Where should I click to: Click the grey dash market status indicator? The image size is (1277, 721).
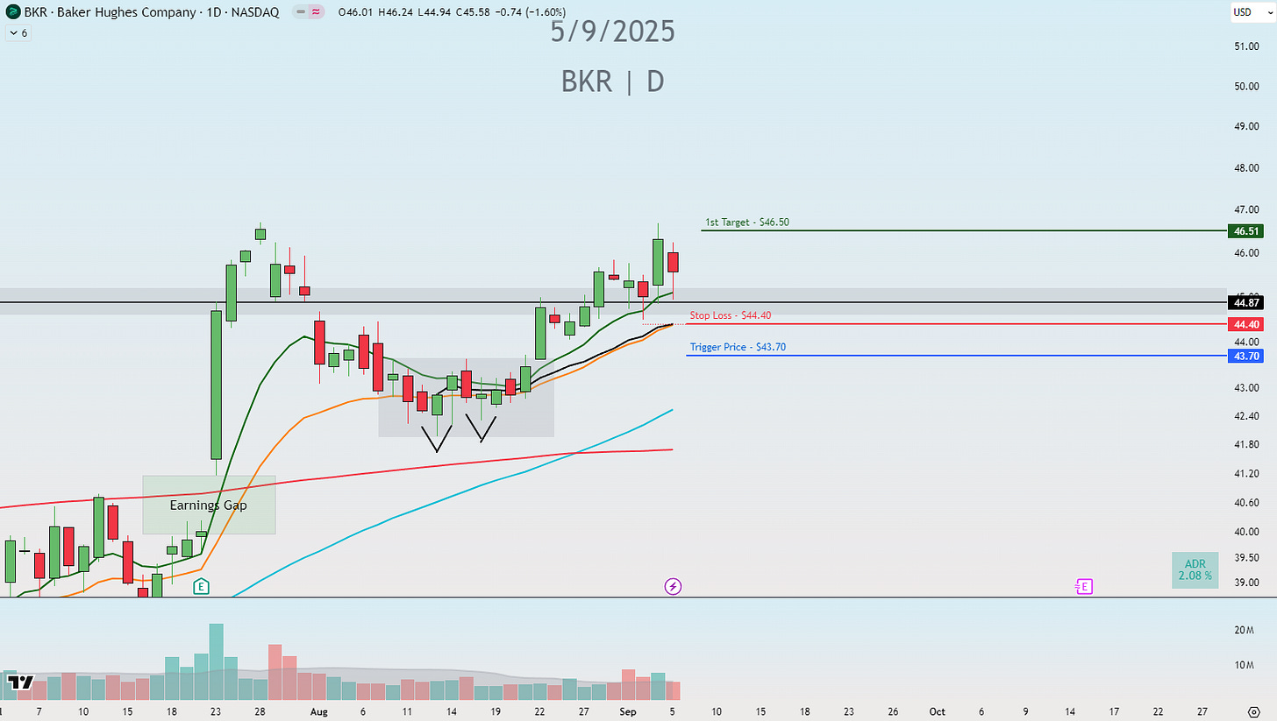pyautogui.click(x=300, y=11)
